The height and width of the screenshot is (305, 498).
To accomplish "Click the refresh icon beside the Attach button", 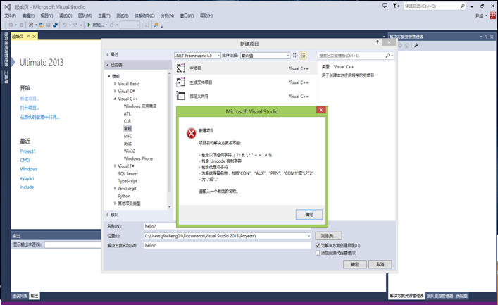I will click(x=112, y=25).
